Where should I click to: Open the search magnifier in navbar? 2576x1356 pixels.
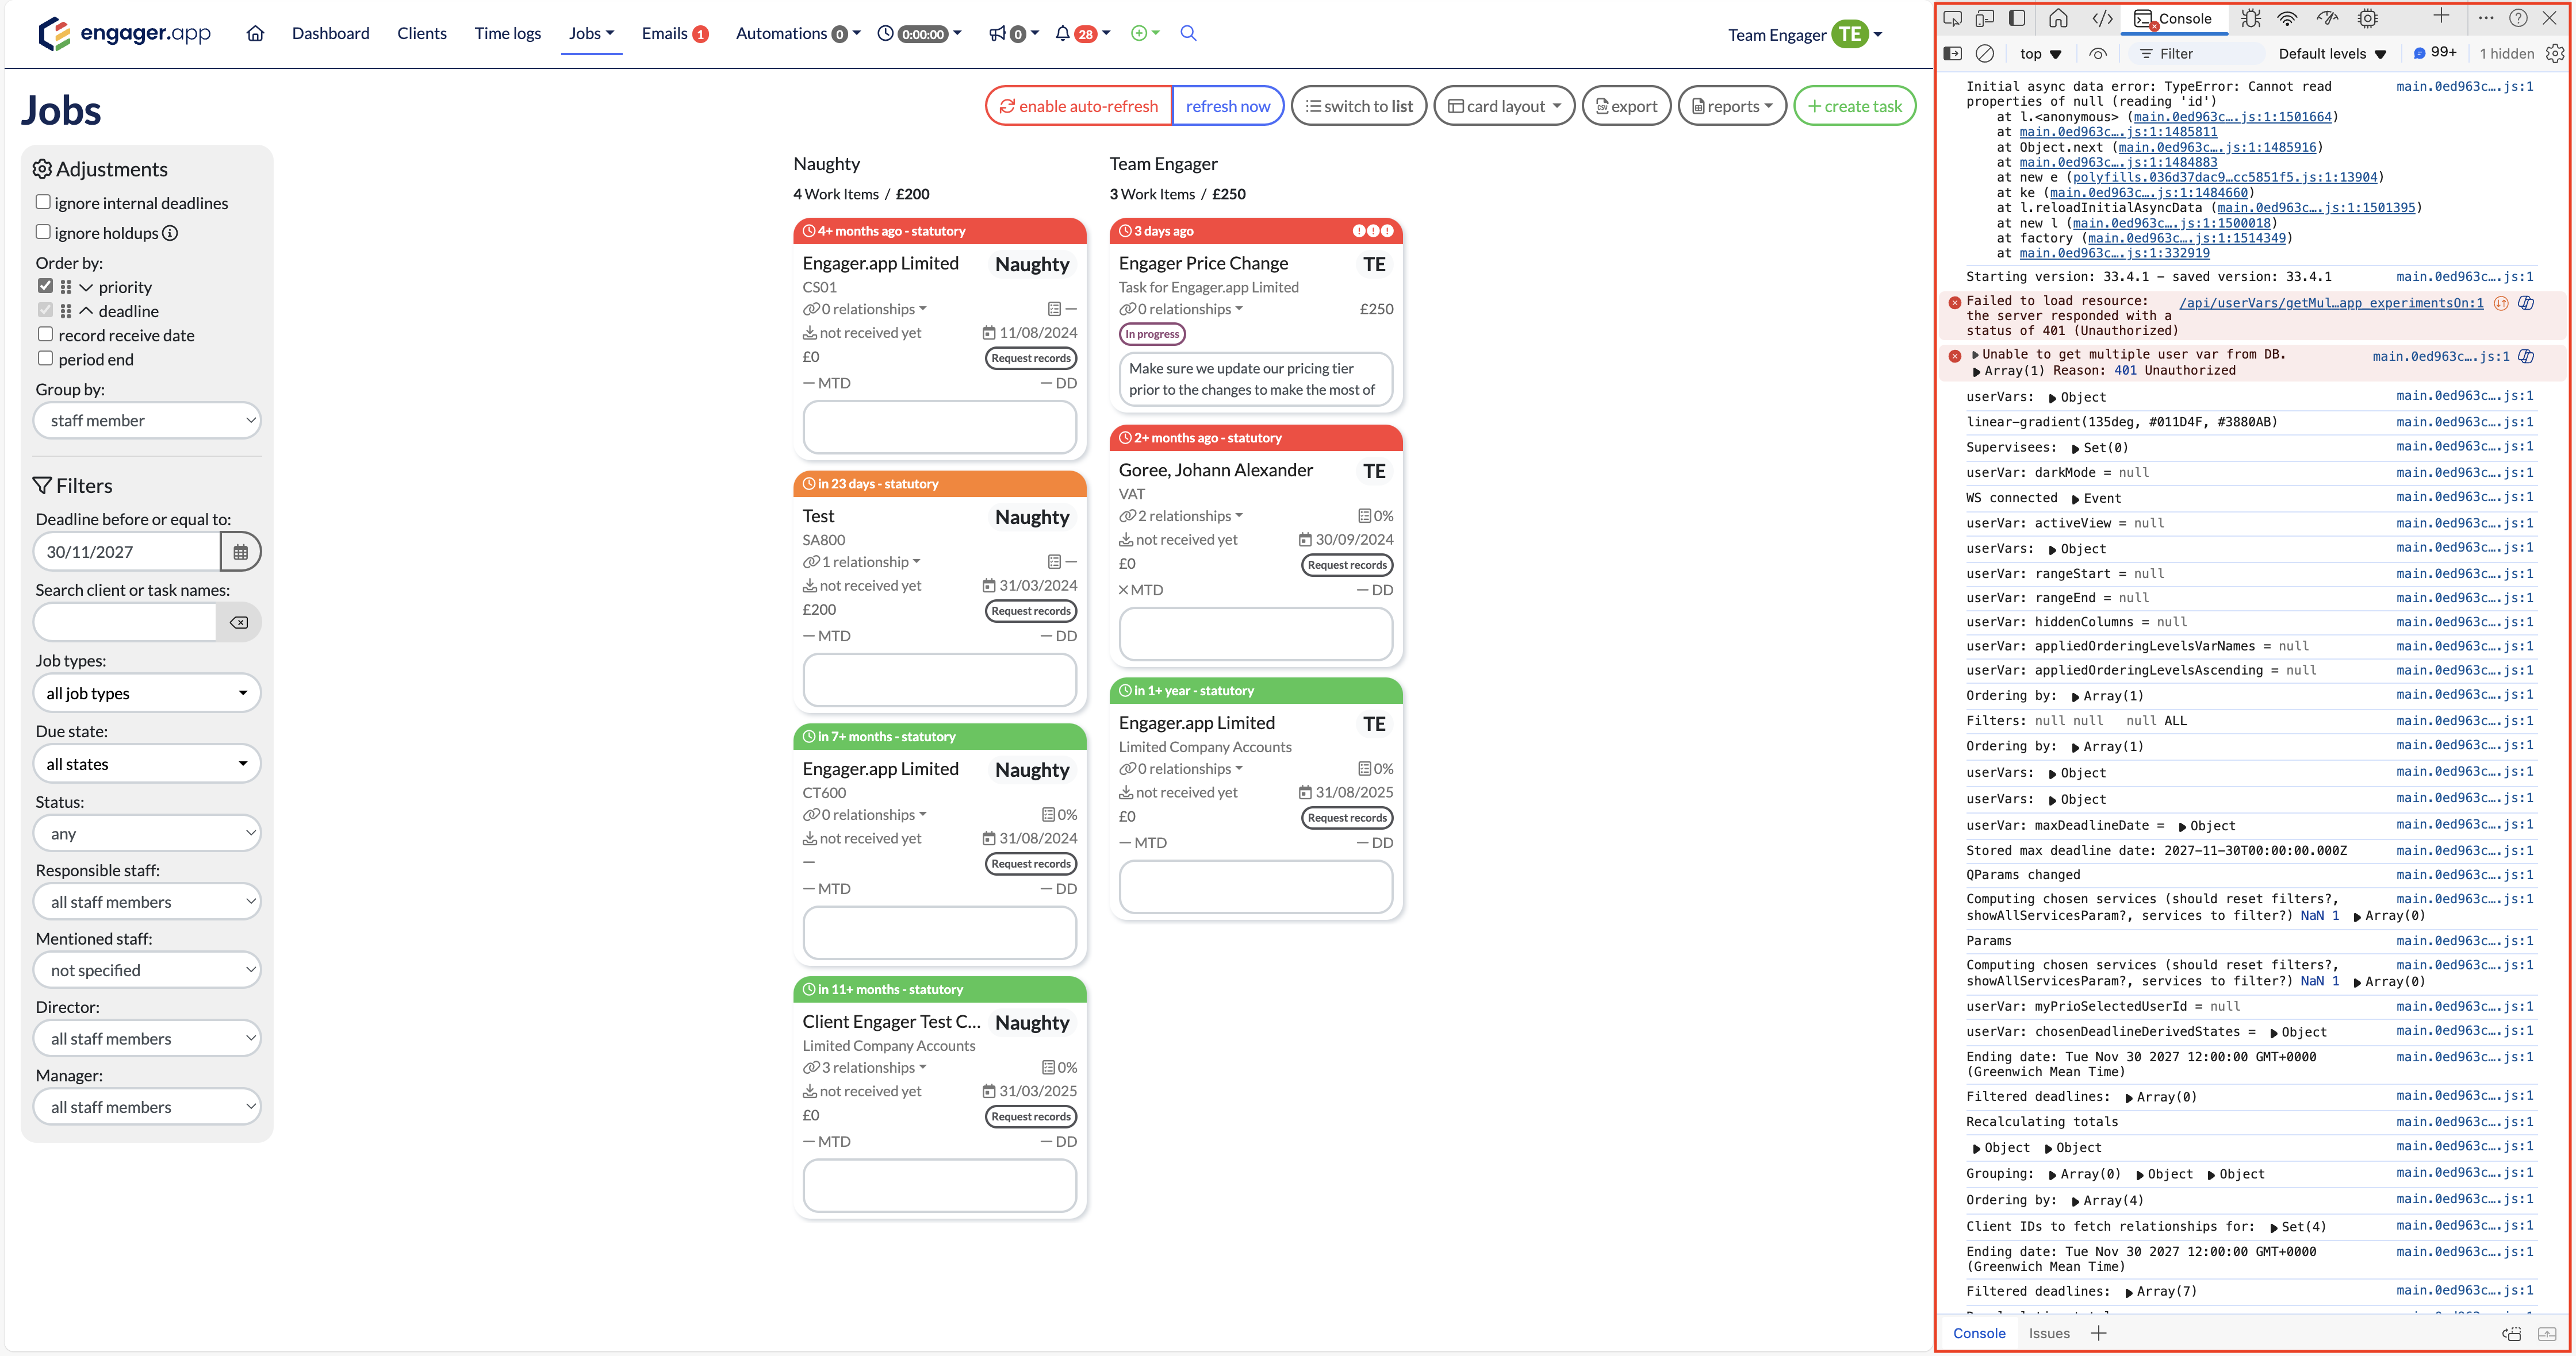(1188, 33)
